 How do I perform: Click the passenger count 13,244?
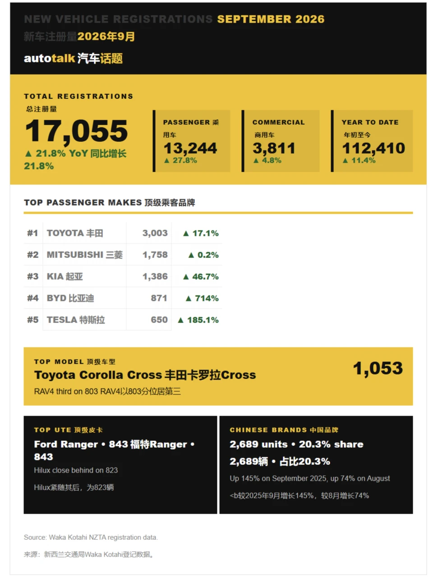tap(190, 148)
